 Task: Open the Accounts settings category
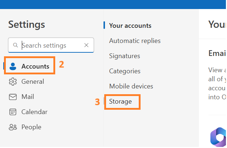pyautogui.click(x=30, y=66)
